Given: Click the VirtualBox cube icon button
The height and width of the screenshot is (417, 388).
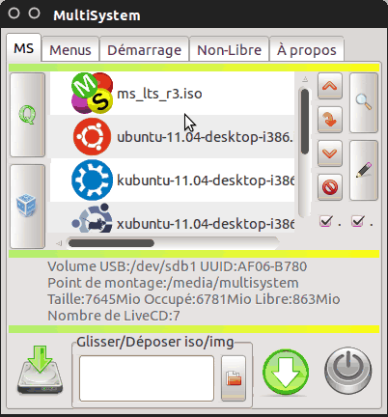Looking at the screenshot, I should [28, 207].
